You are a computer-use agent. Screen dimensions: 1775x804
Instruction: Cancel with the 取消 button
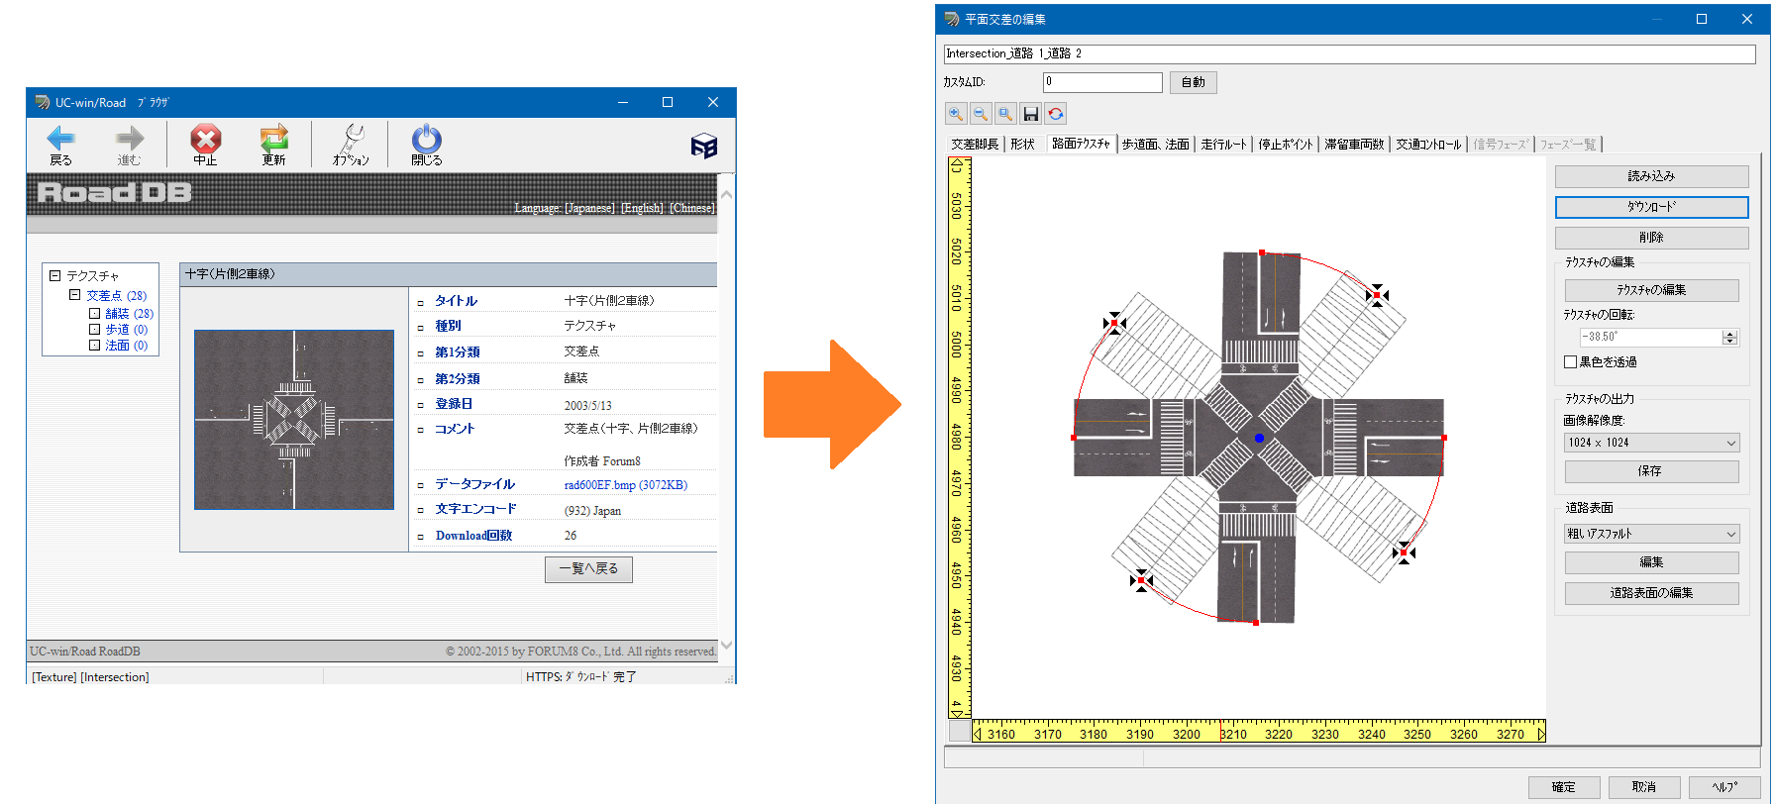pos(1644,787)
